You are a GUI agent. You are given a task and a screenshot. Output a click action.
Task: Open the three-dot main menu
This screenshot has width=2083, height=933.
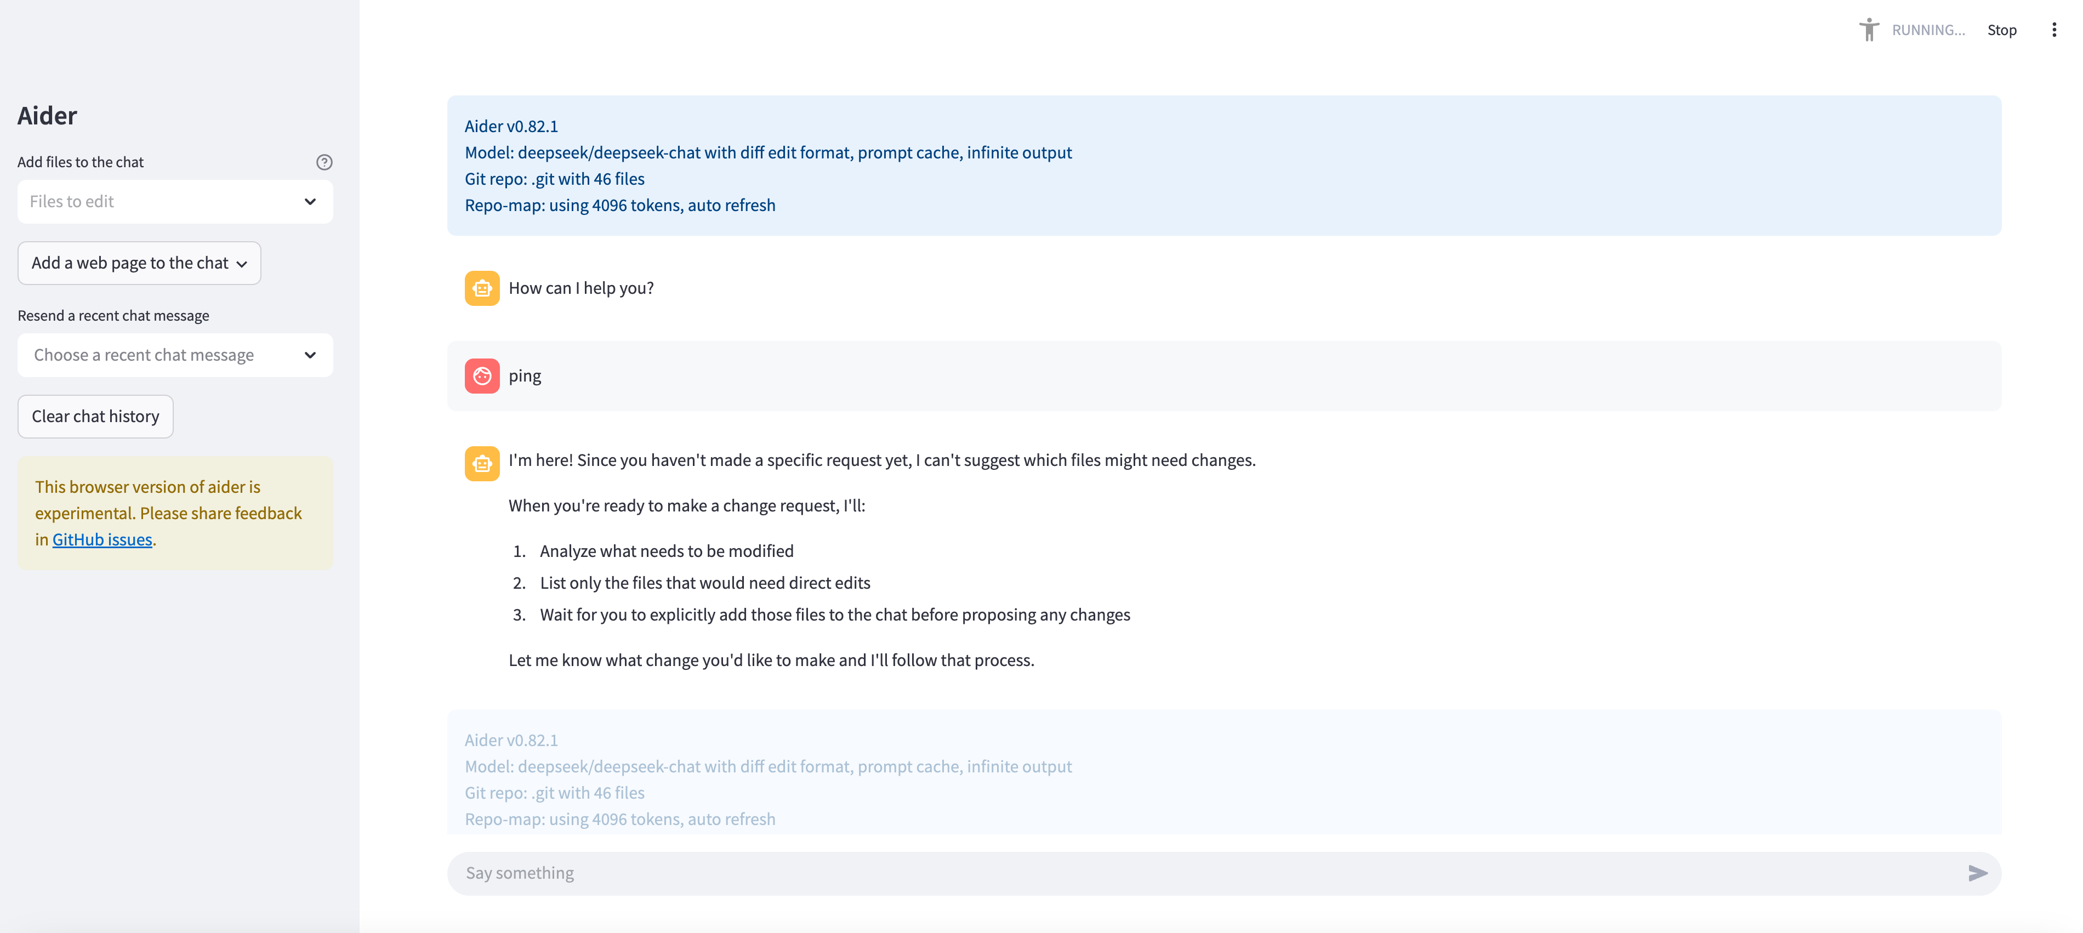tap(2054, 30)
